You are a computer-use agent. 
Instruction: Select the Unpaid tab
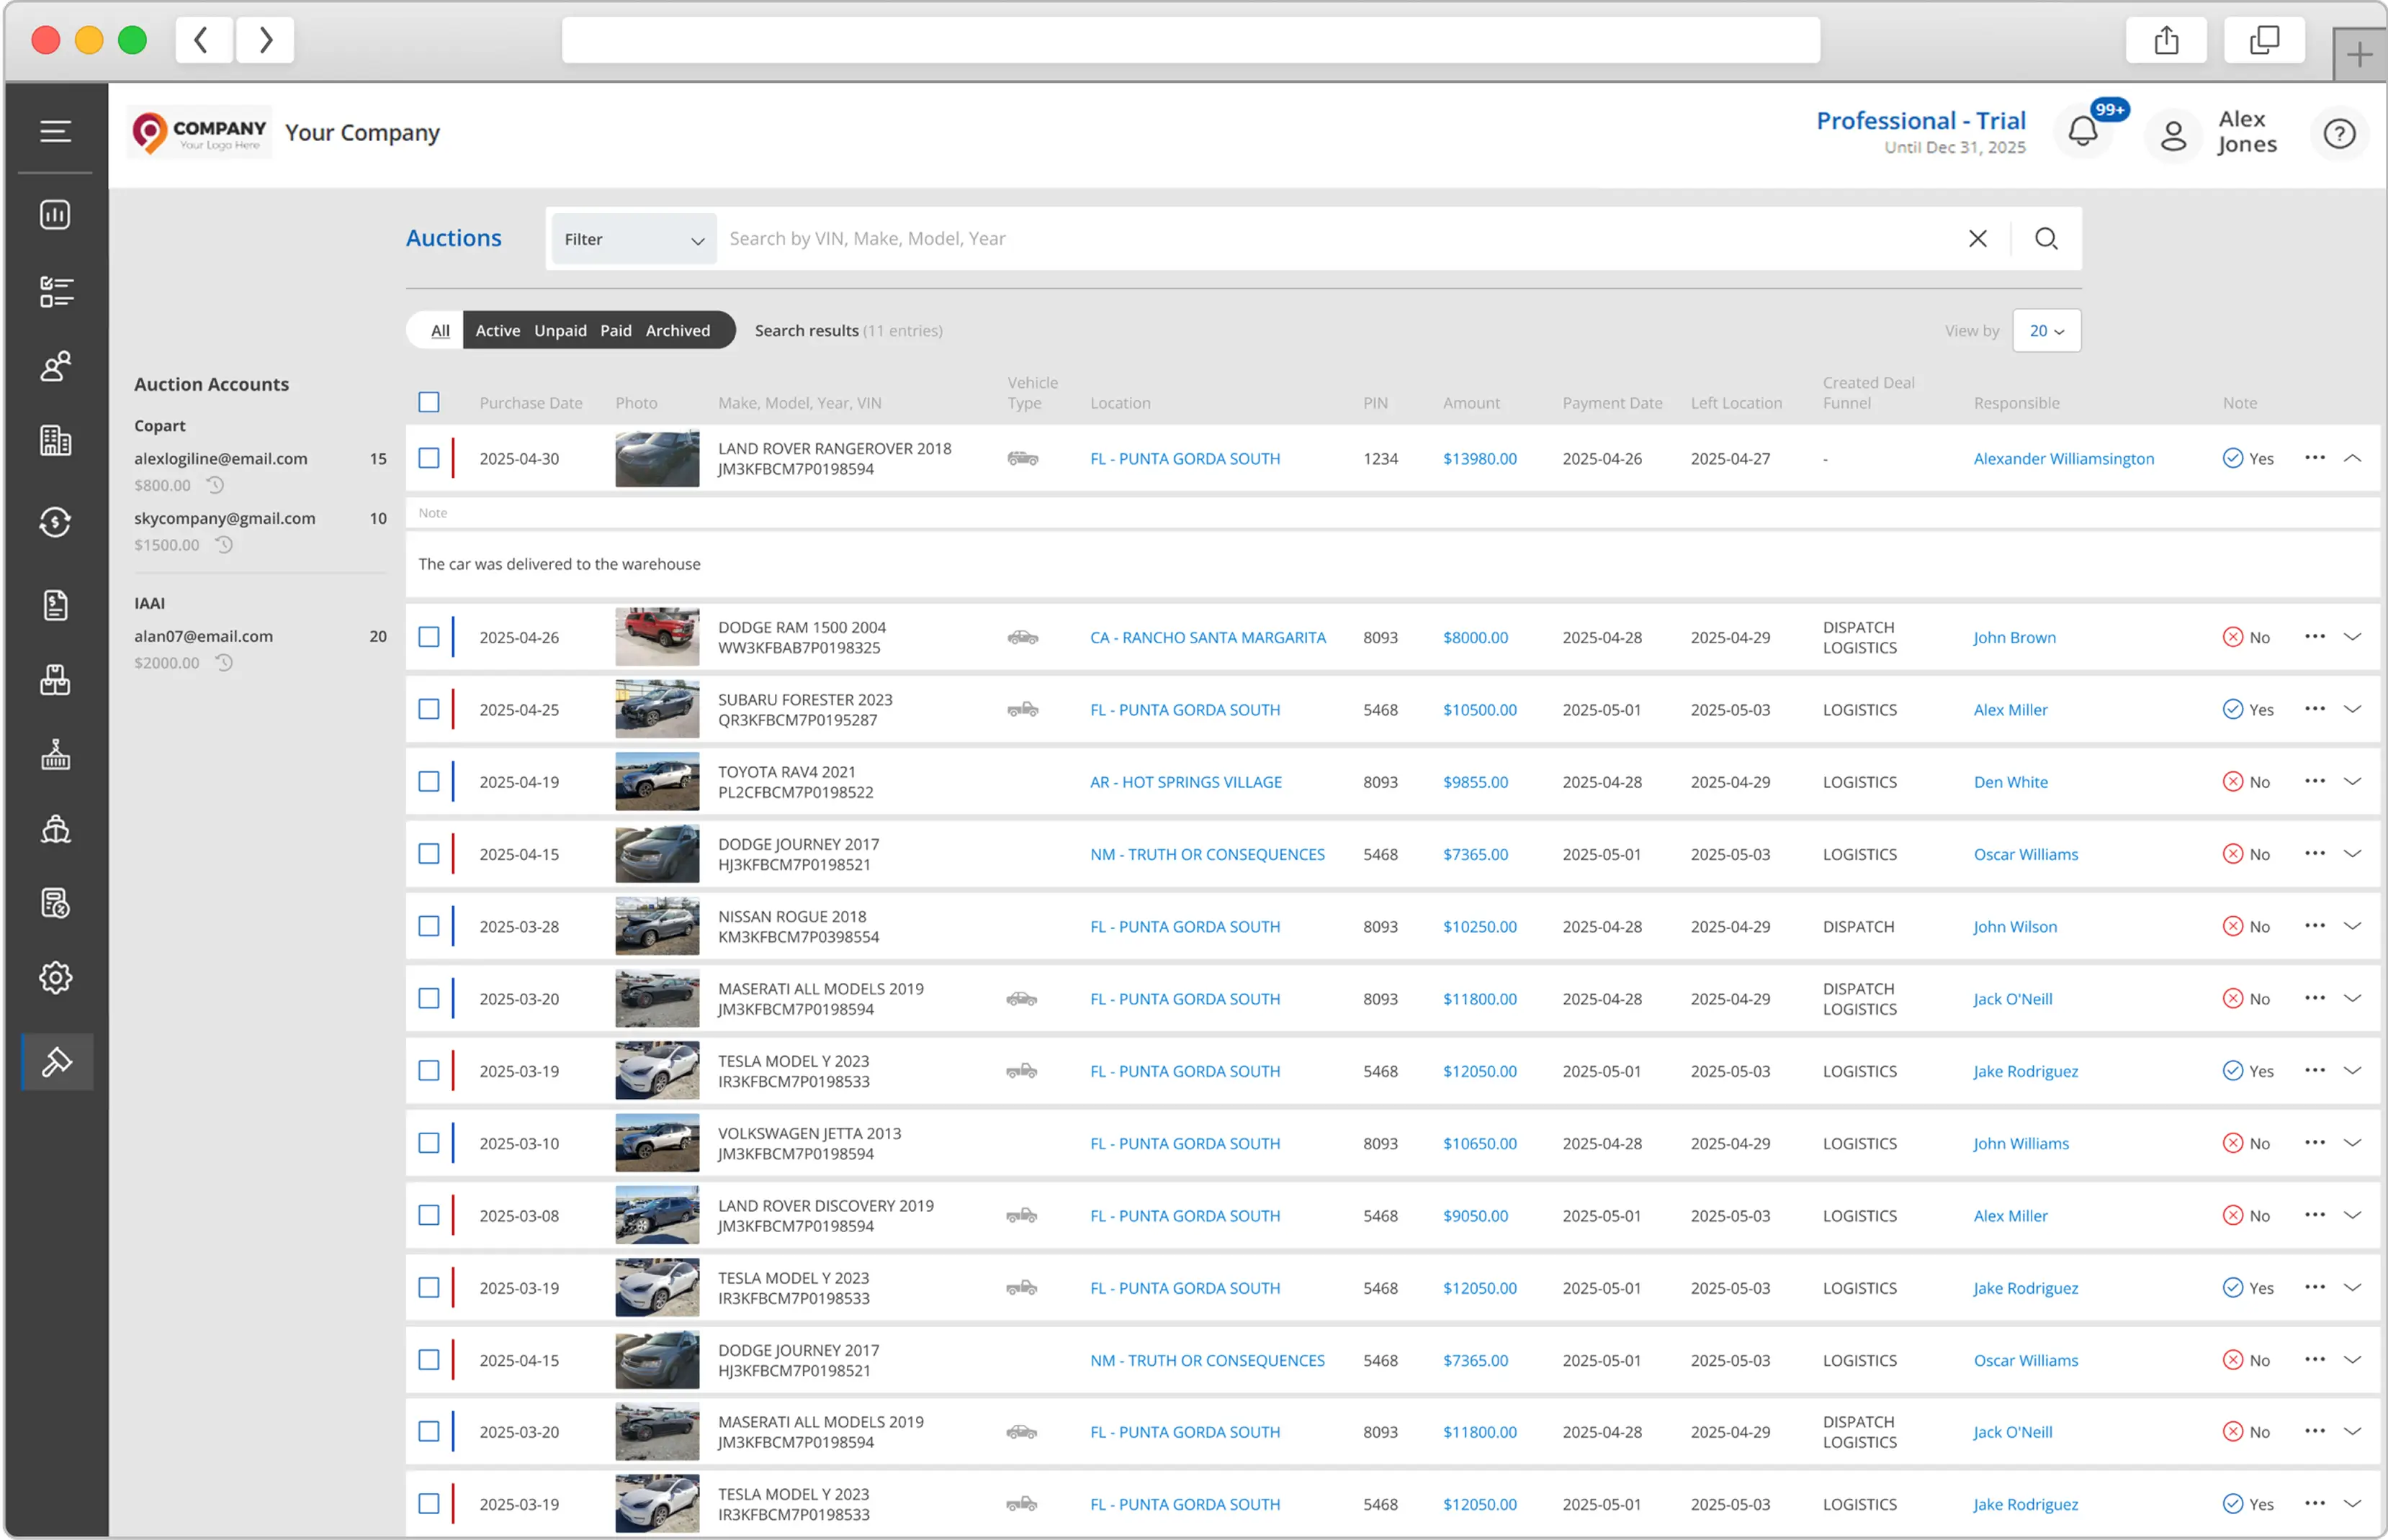(560, 331)
